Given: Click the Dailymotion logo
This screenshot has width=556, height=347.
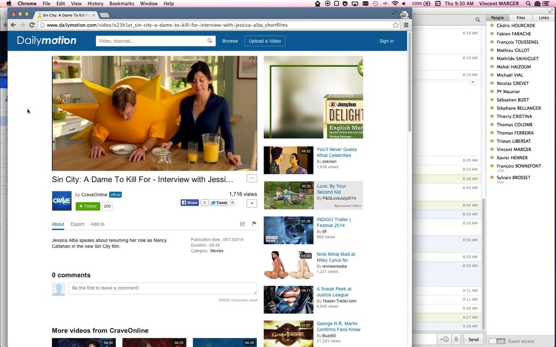Looking at the screenshot, I should [x=46, y=40].
